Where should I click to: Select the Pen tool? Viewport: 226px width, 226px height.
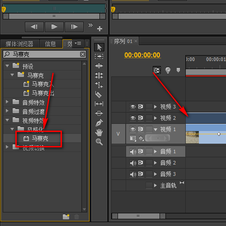pyautogui.click(x=99, y=122)
